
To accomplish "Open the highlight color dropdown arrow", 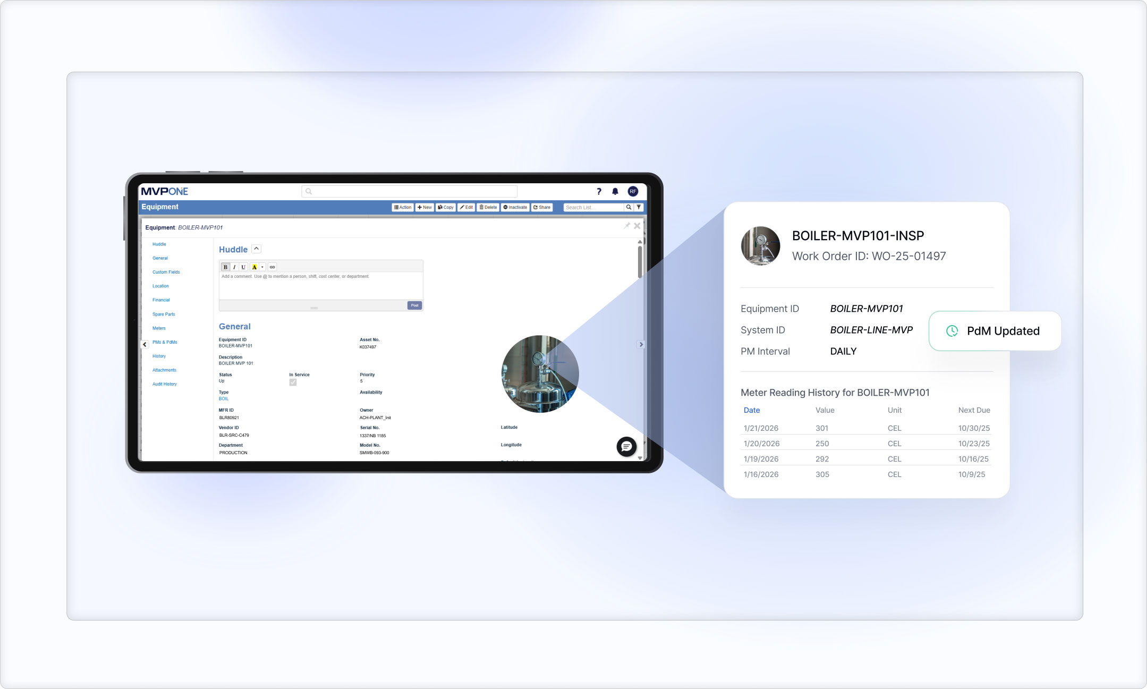I will pos(262,267).
